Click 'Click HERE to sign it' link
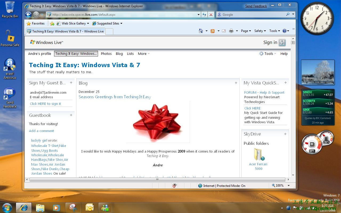 pyautogui.click(x=45, y=104)
